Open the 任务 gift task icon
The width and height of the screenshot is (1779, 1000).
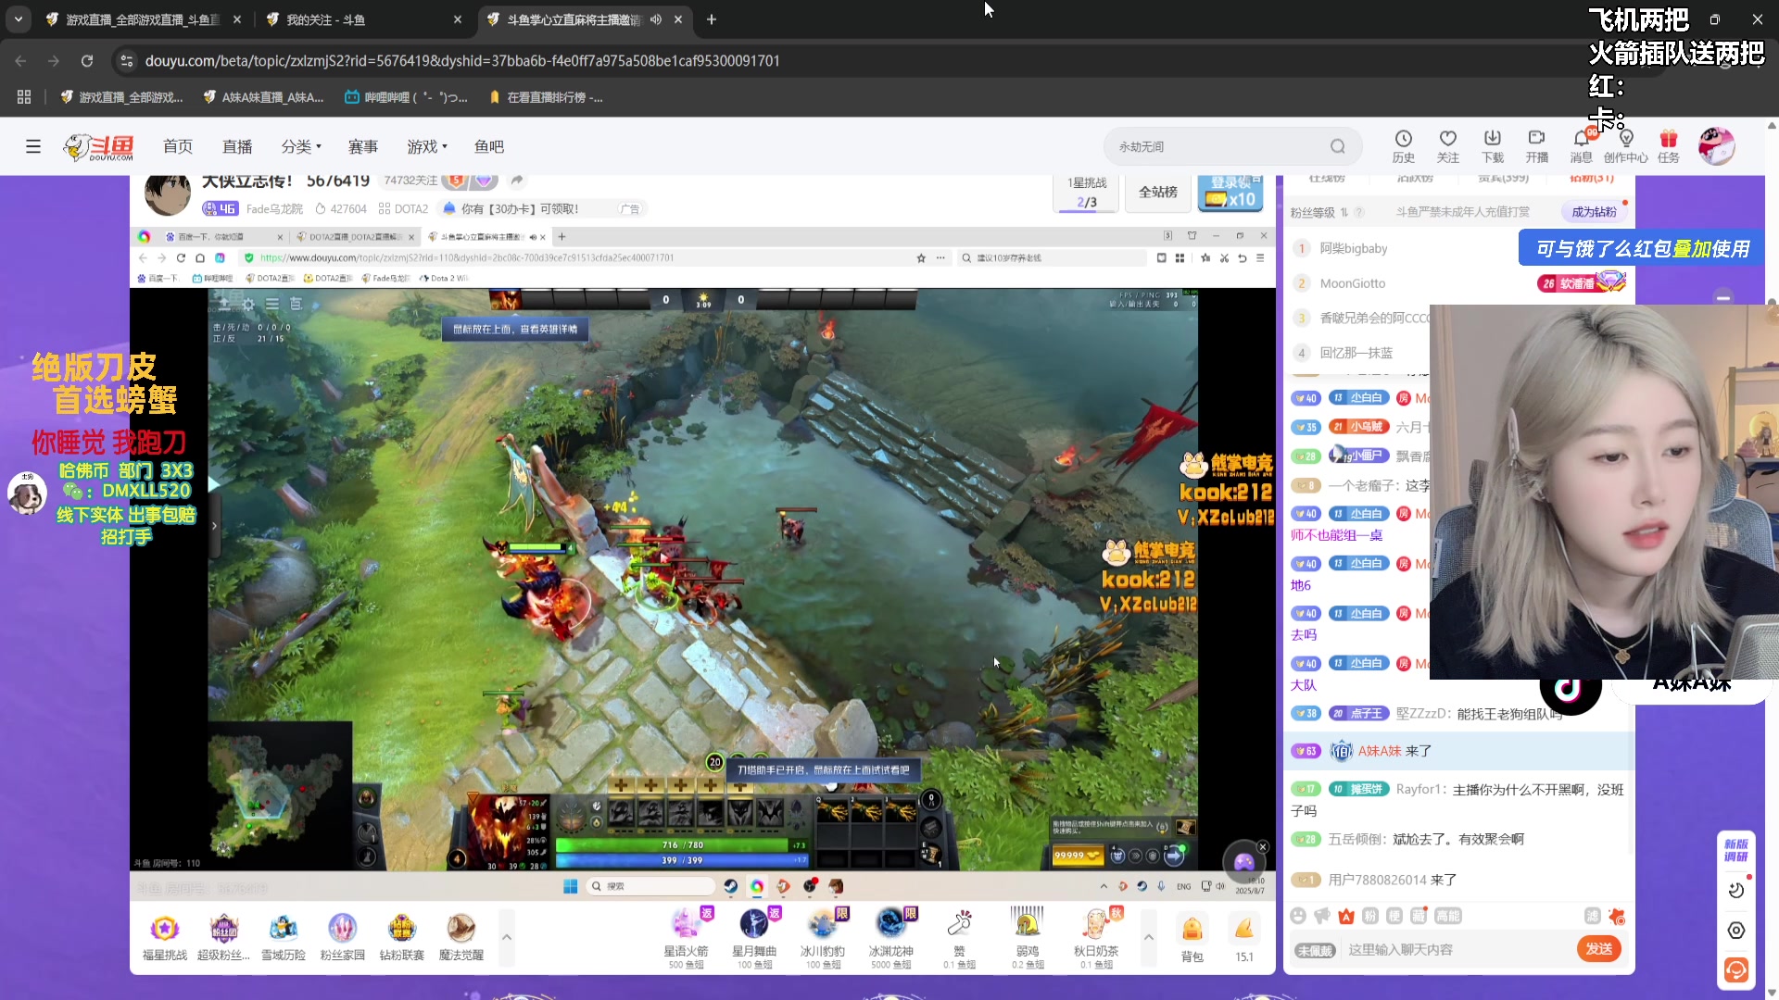tap(1669, 146)
